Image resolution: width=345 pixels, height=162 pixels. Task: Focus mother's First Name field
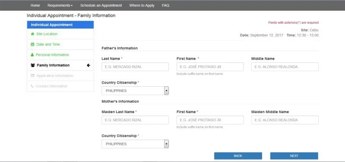tap(210, 120)
